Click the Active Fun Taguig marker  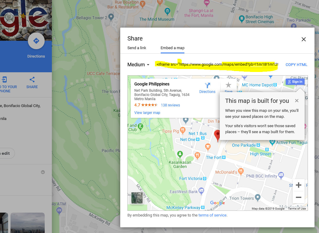[x=272, y=142]
